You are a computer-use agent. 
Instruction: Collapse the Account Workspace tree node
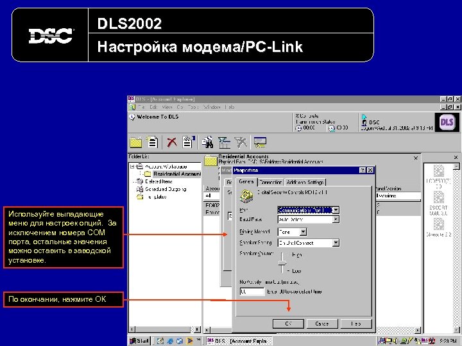(132, 167)
